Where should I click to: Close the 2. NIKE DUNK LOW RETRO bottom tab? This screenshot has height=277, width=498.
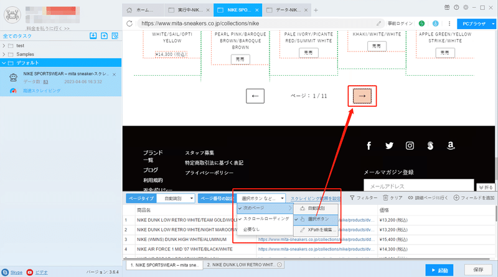click(280, 265)
